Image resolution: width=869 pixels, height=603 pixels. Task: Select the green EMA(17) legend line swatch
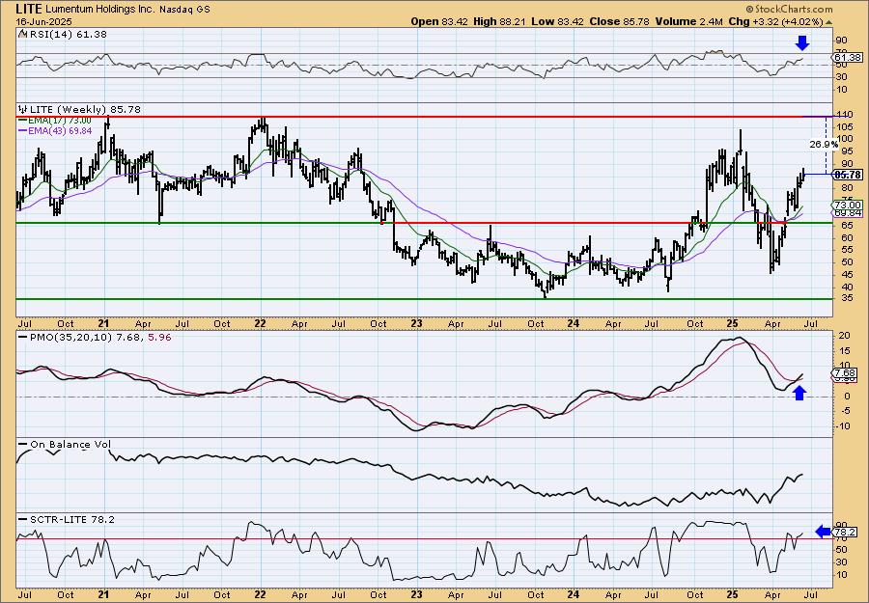pyautogui.click(x=23, y=121)
